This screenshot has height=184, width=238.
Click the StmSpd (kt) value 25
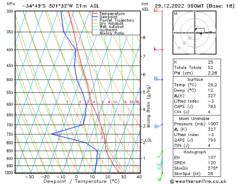[210, 173]
